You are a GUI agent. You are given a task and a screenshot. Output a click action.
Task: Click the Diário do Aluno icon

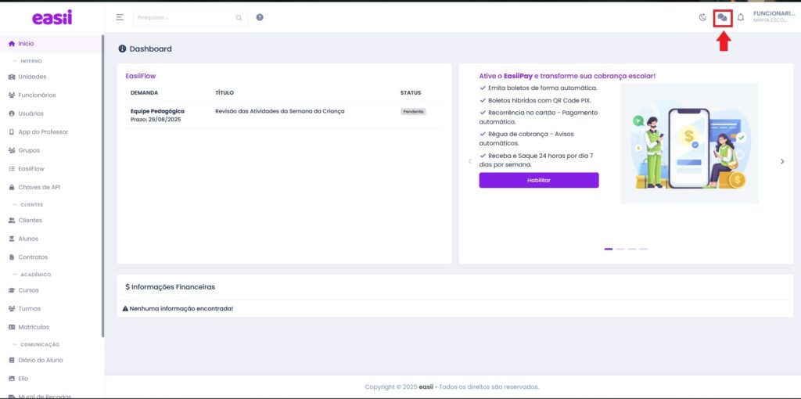(x=12, y=361)
